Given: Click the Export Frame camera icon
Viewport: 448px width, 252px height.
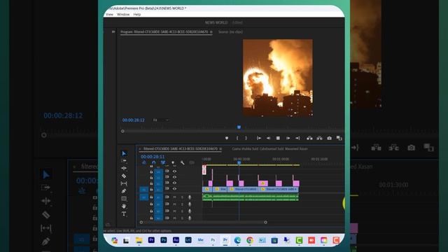Looking at the screenshot, I should coord(330,139).
